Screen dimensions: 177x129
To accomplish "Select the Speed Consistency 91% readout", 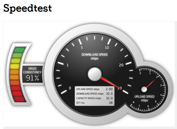I will click(32, 74).
